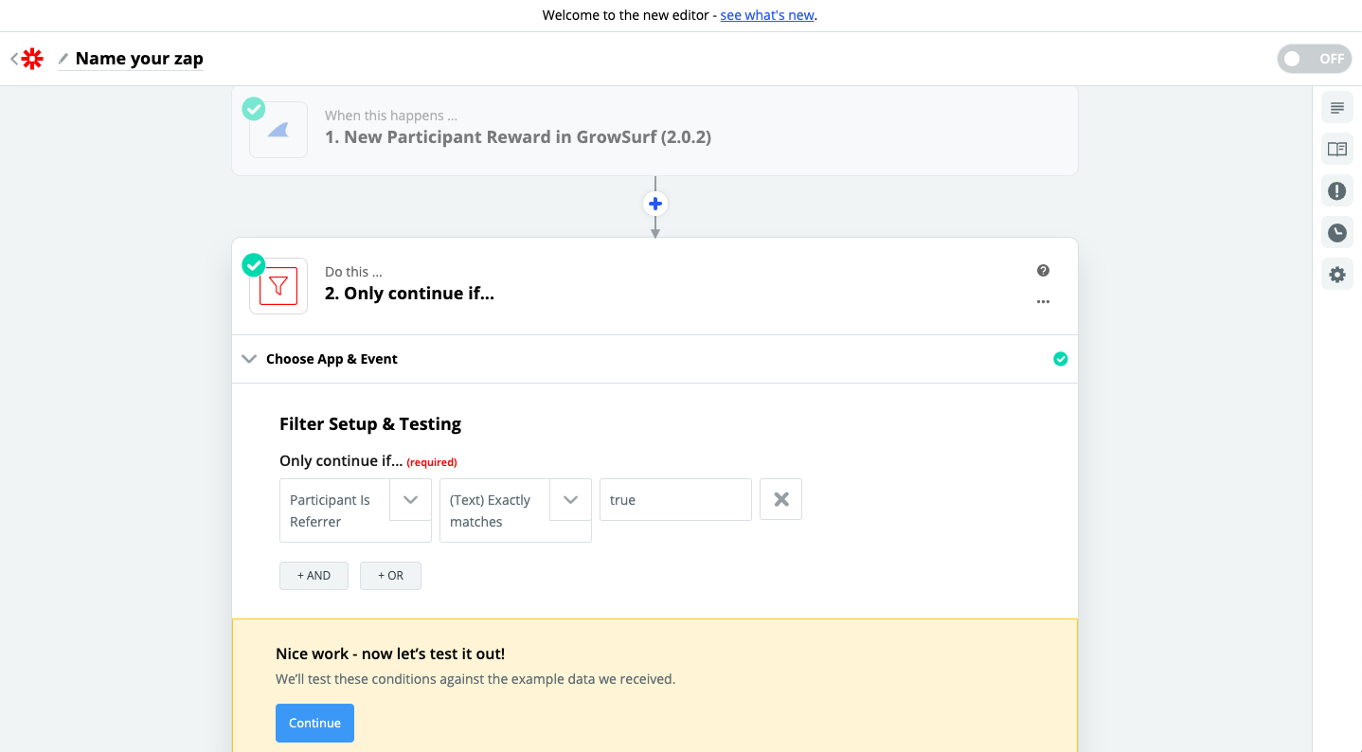Remove the filter rule with the X button
The width and height of the screenshot is (1362, 752).
781,499
